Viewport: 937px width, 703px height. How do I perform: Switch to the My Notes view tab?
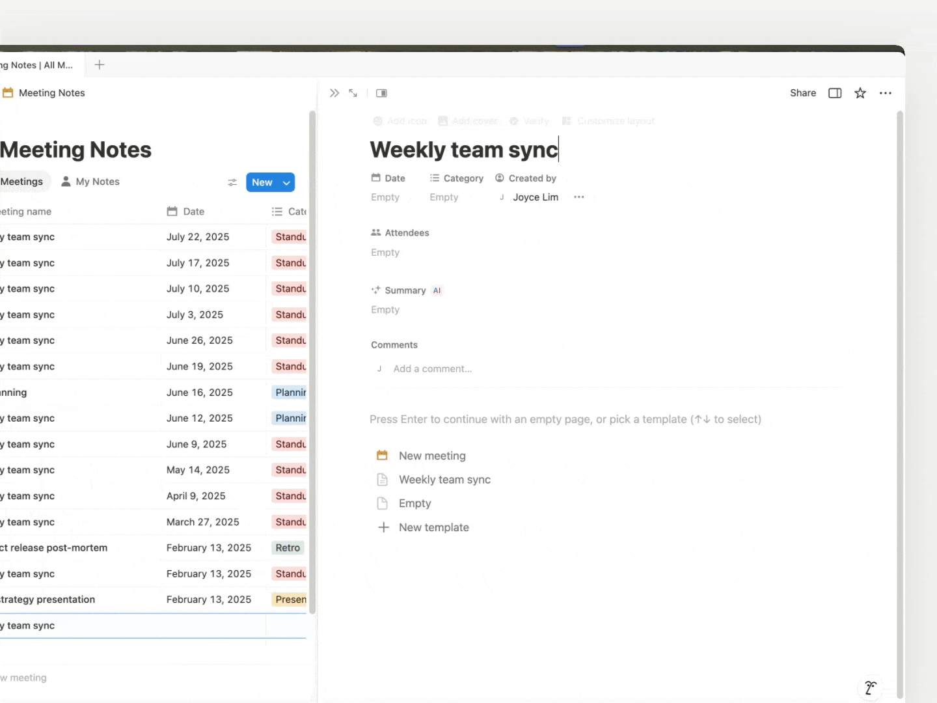(90, 182)
